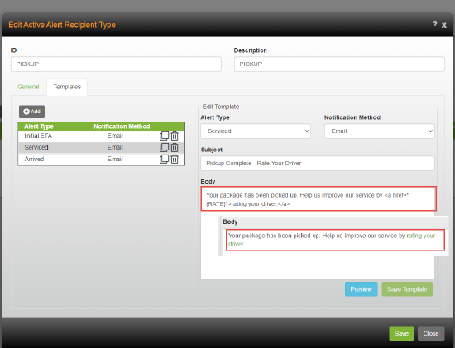Viewport: 455px width, 348px height.
Task: Click the ID input field
Action: [116, 64]
